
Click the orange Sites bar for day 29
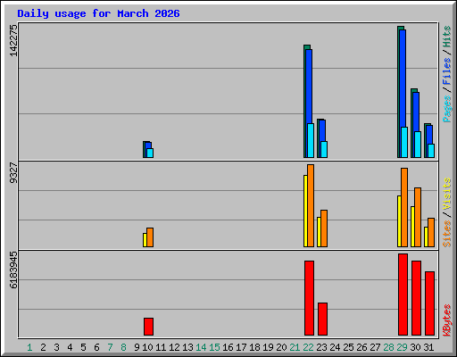click(404, 207)
